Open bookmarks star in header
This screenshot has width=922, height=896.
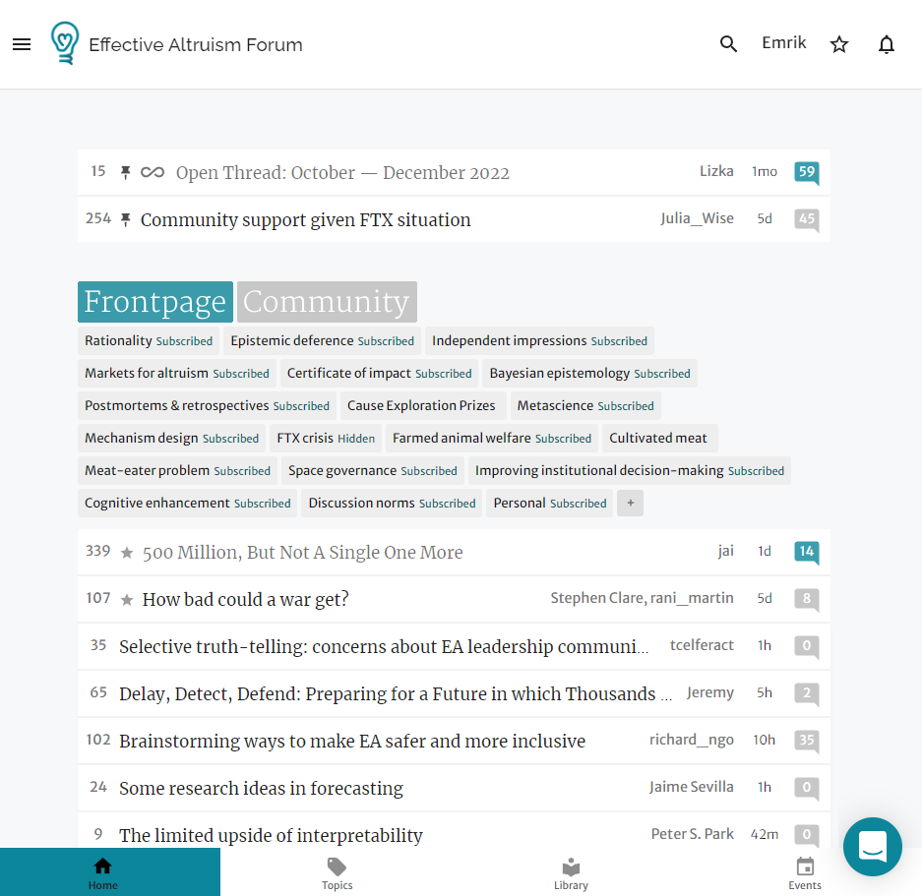839,44
